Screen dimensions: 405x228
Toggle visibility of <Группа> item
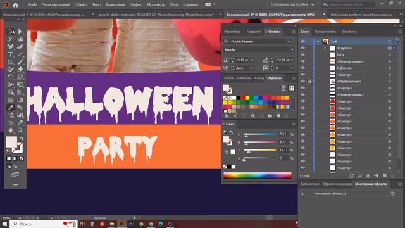pos(302,48)
